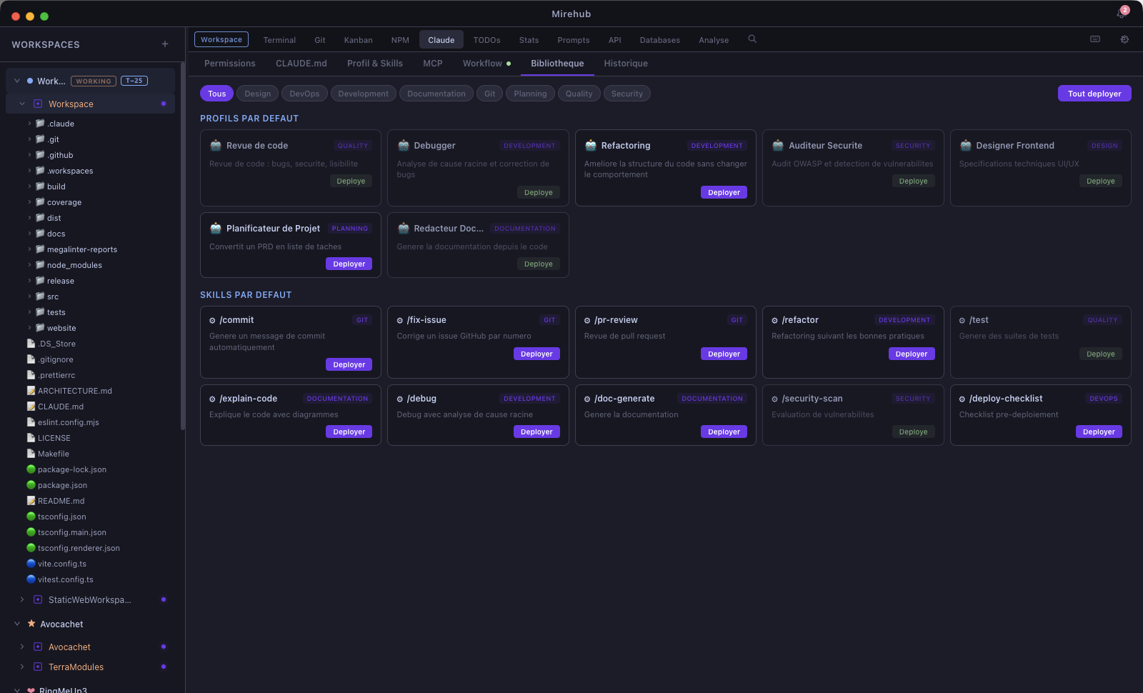Viewport: 1143px width, 693px height.
Task: Open the search magnifier in the nav bar
Action: pyautogui.click(x=752, y=39)
